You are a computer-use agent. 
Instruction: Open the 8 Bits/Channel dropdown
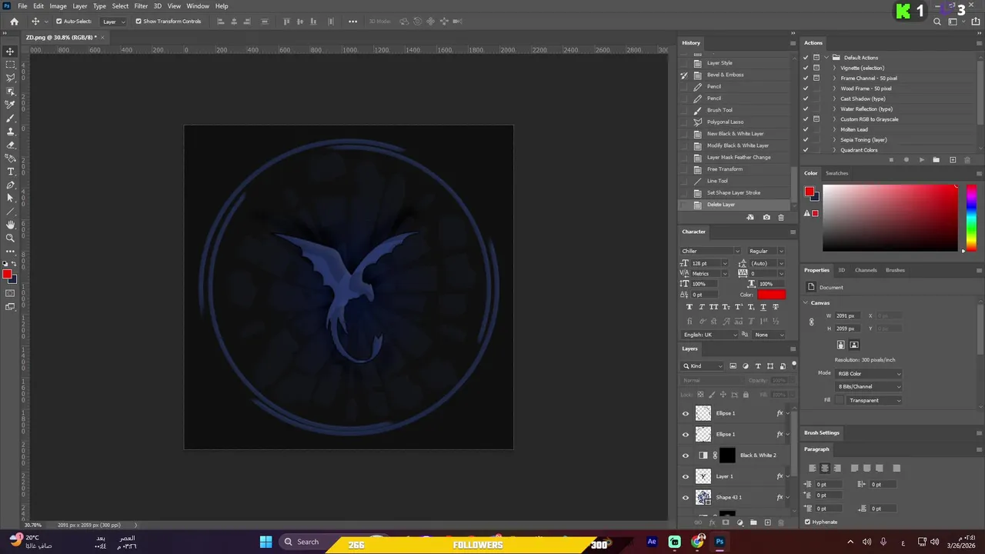(x=869, y=386)
